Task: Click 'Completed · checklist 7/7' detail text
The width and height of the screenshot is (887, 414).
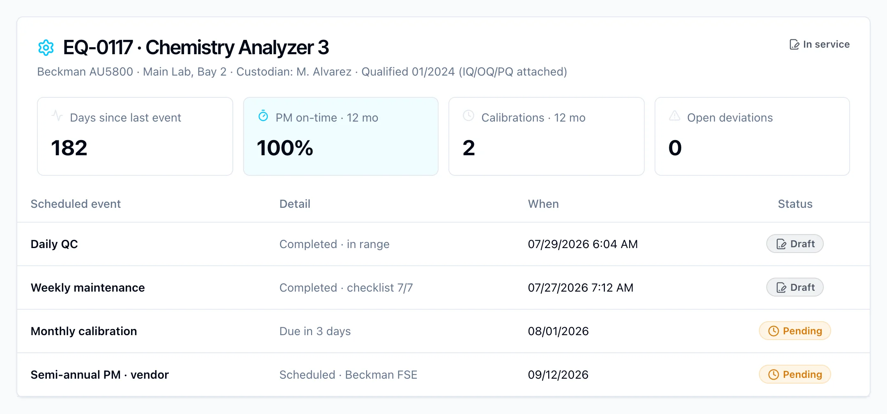Action: pos(346,288)
